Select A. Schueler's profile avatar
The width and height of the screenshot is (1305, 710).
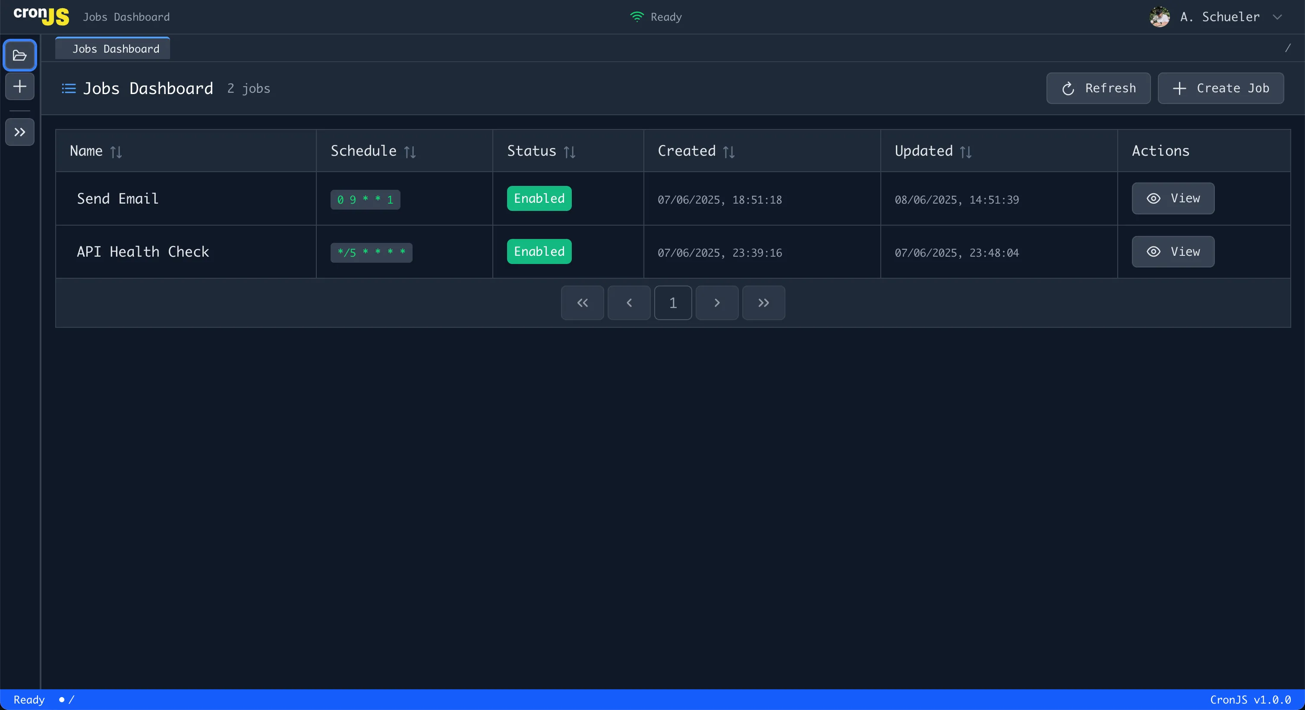pos(1160,17)
